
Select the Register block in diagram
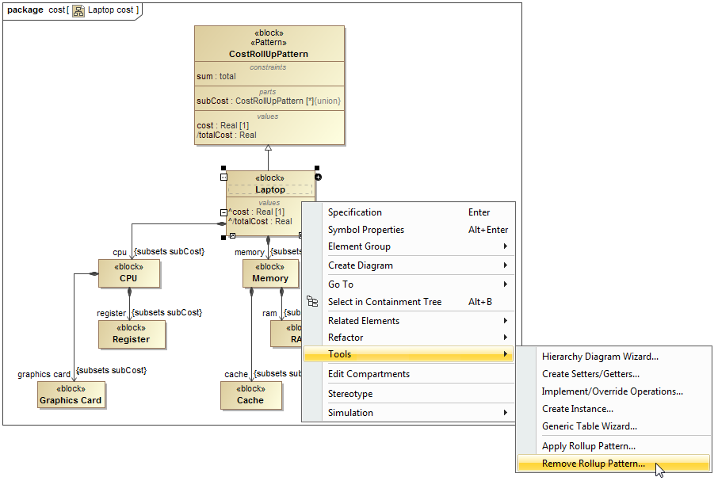coord(132,334)
